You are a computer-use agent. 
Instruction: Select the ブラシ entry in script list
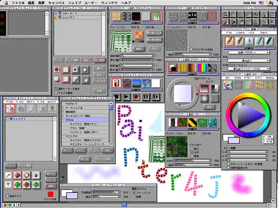click(85, 120)
